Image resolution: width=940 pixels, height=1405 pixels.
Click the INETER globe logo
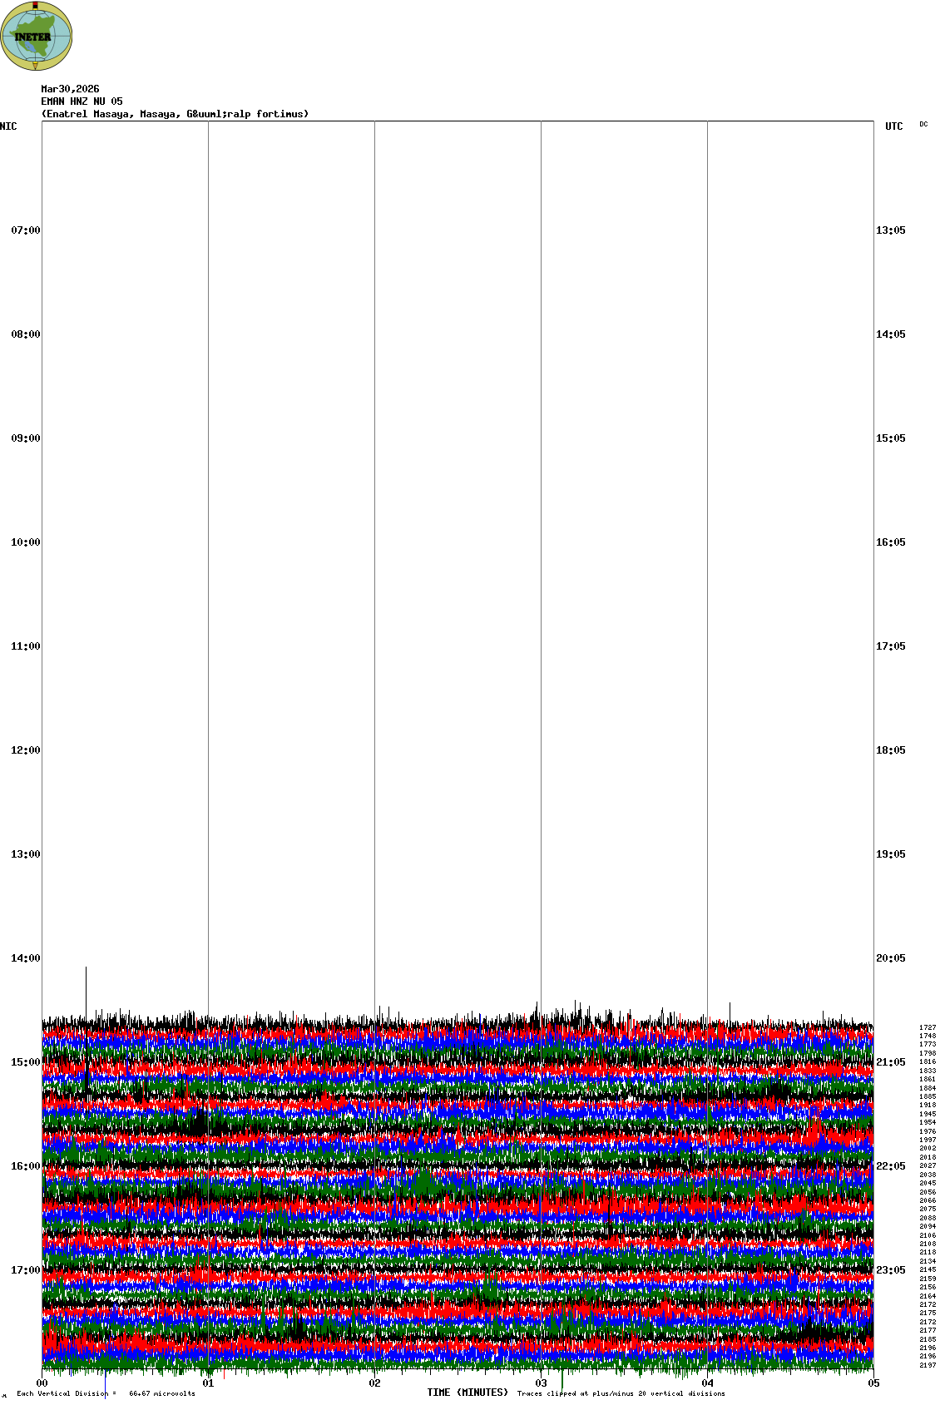[37, 36]
